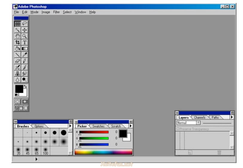243x168 pixels.
Task: Select the Rectangular Marquee tool
Action: click(x=18, y=24)
